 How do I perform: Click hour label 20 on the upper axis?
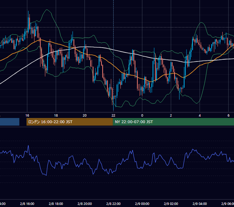pos(85,116)
